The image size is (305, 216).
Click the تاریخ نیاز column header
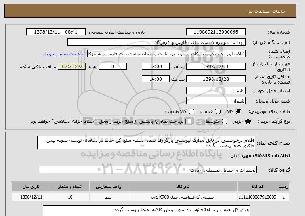(31, 187)
